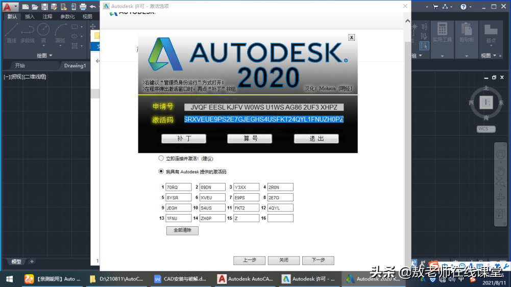Click activation code box 16
The height and width of the screenshot is (287, 511).
pyautogui.click(x=280, y=218)
